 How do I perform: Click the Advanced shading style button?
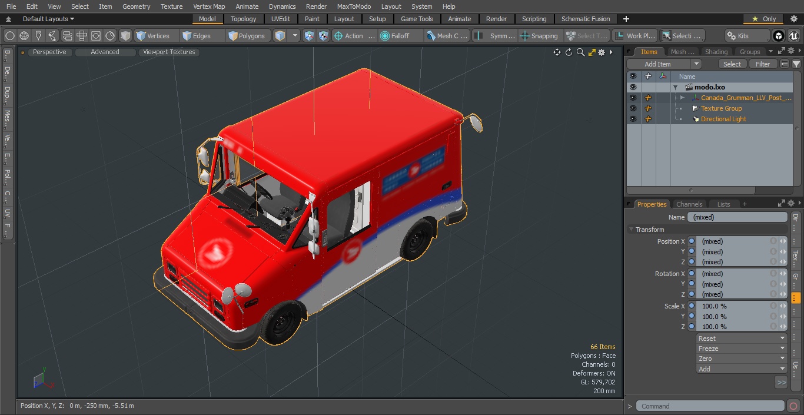tap(105, 52)
